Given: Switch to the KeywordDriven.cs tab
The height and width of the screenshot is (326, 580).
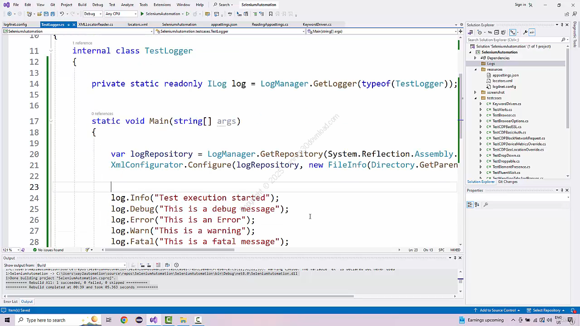Looking at the screenshot, I should [x=317, y=24].
